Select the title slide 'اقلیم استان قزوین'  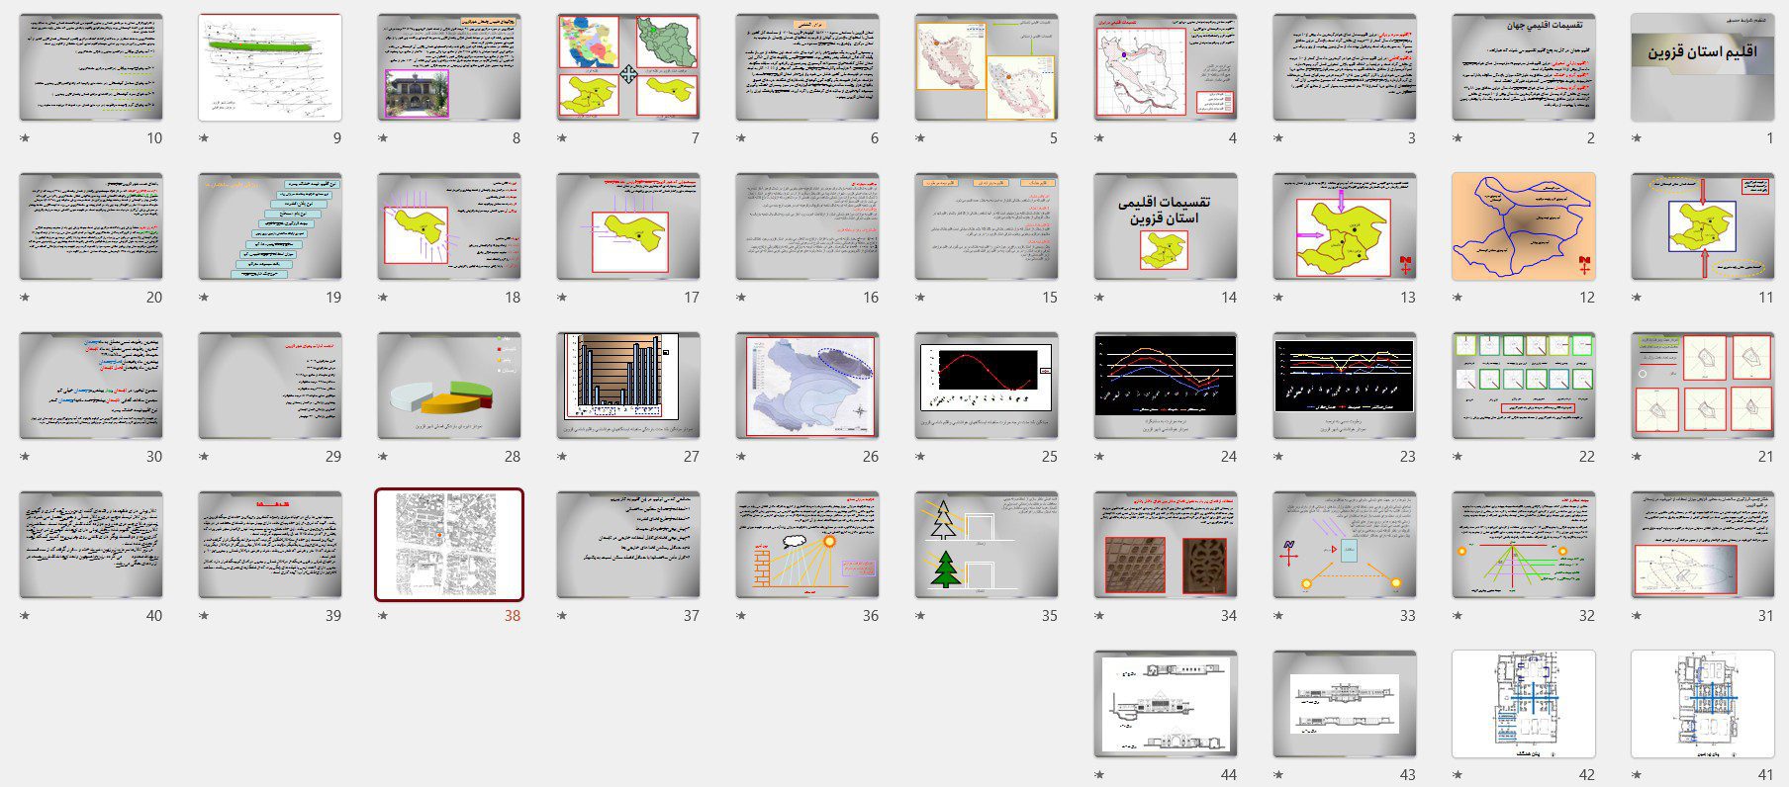(1702, 67)
